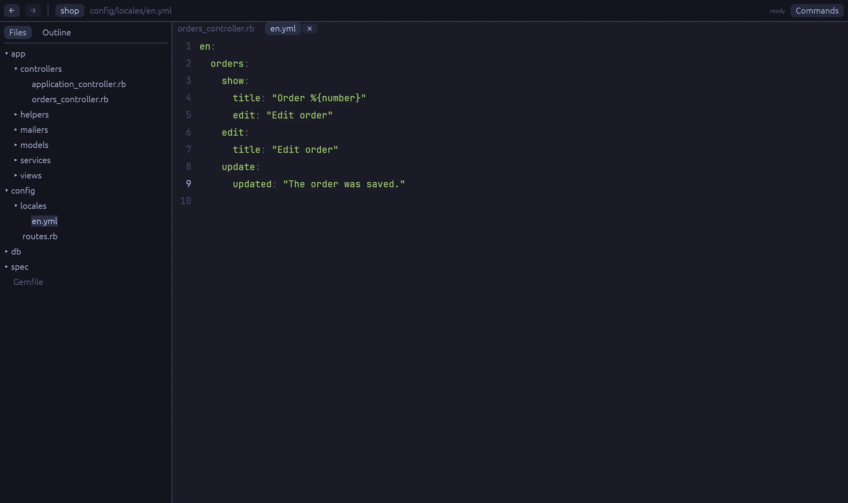Viewport: 848px width, 503px height.
Task: Open the orders_controller.rb editor tab
Action: (216, 29)
